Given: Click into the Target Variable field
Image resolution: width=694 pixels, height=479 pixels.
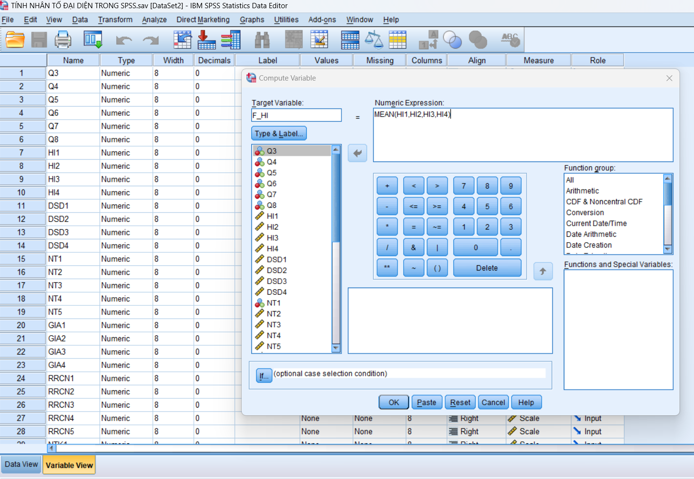Looking at the screenshot, I should tap(296, 115).
